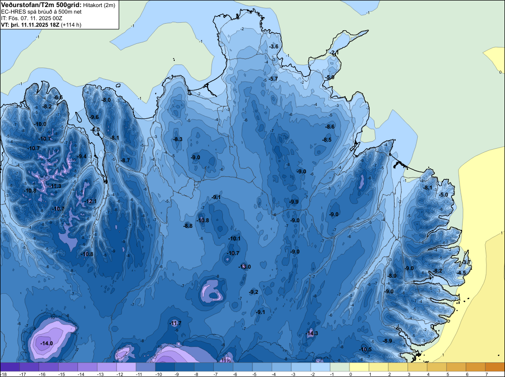Select the legend swatch between -1 and 0
The width and height of the screenshot is (505, 377).
tap(340, 367)
